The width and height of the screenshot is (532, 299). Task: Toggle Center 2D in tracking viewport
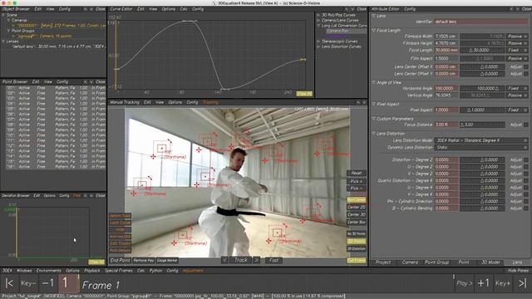click(x=357, y=207)
